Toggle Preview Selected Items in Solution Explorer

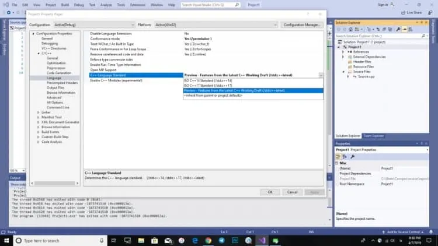coord(404,29)
